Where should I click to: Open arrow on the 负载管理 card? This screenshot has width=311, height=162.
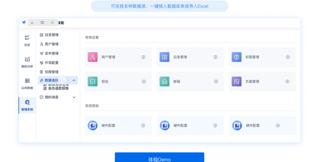click(287, 81)
